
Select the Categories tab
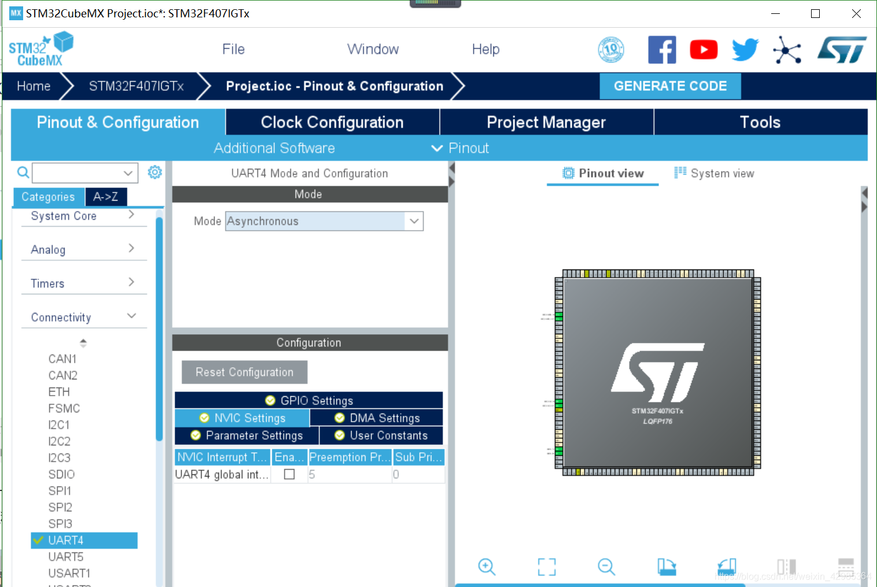point(49,197)
